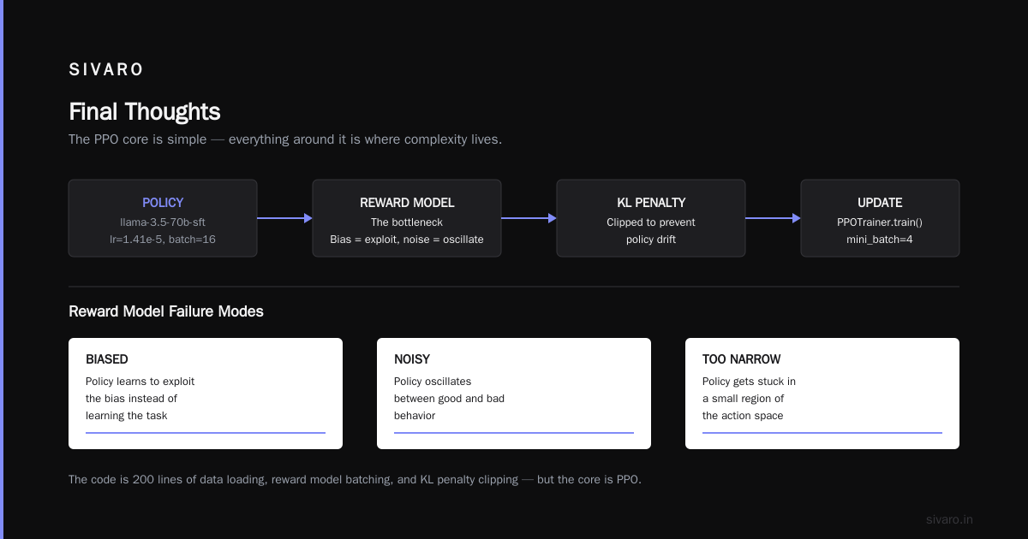Click 'Policy gets stuck in' text

pos(750,382)
